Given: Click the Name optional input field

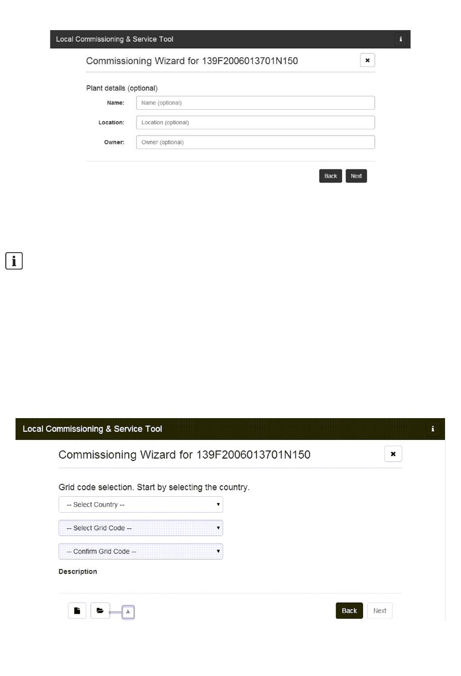Looking at the screenshot, I should (255, 103).
